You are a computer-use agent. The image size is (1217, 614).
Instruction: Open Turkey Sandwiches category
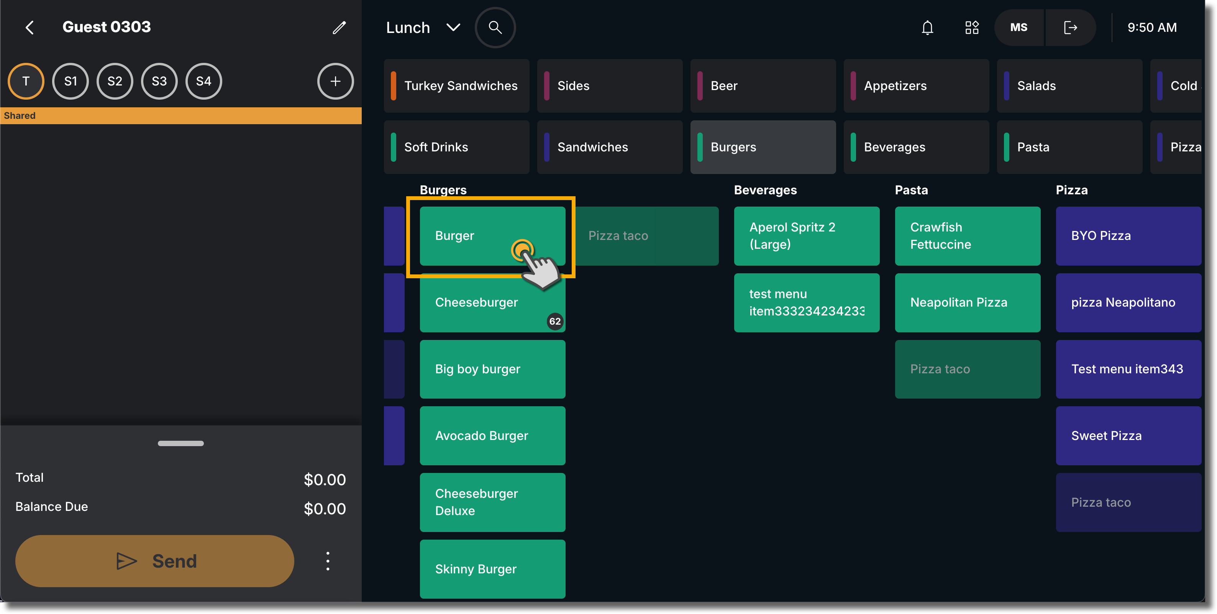pyautogui.click(x=456, y=85)
